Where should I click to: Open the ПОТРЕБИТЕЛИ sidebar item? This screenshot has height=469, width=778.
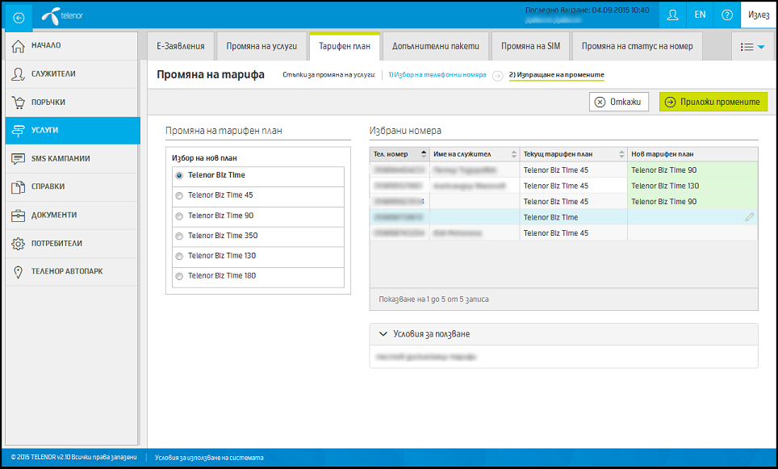pos(72,244)
